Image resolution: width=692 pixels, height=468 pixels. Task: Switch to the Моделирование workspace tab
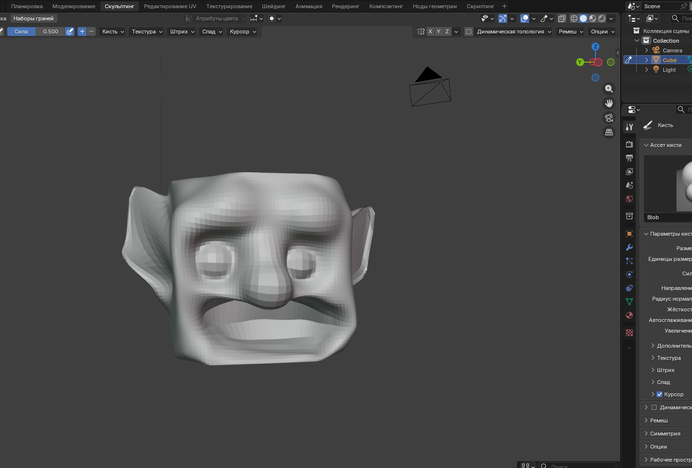point(74,6)
